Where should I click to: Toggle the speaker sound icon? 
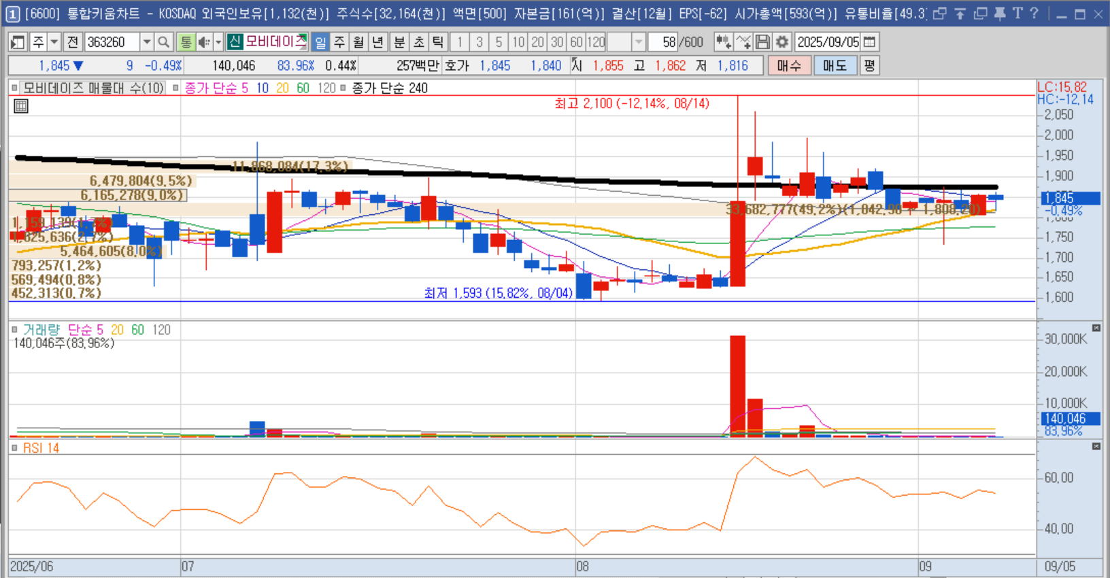(203, 42)
